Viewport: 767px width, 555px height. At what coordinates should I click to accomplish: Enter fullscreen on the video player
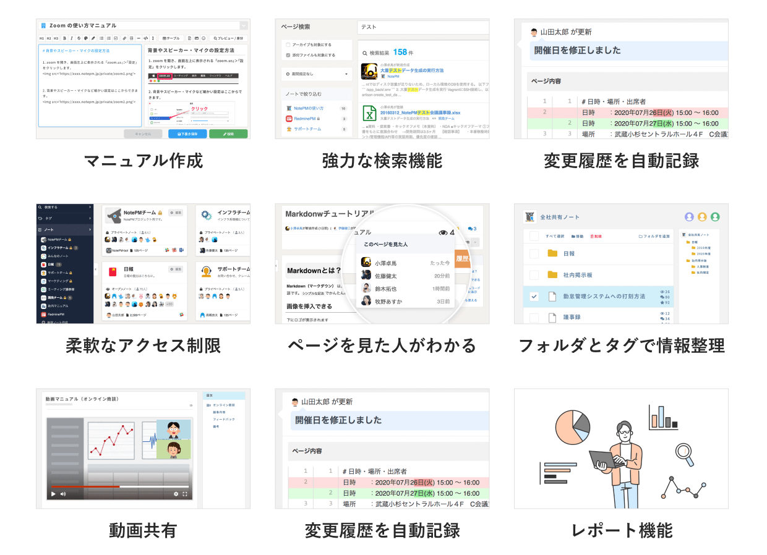185,494
